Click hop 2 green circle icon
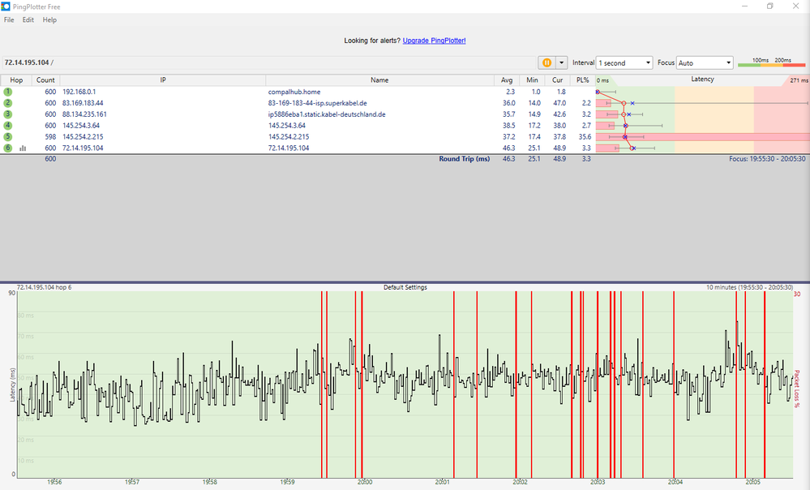The image size is (810, 490). click(x=7, y=103)
